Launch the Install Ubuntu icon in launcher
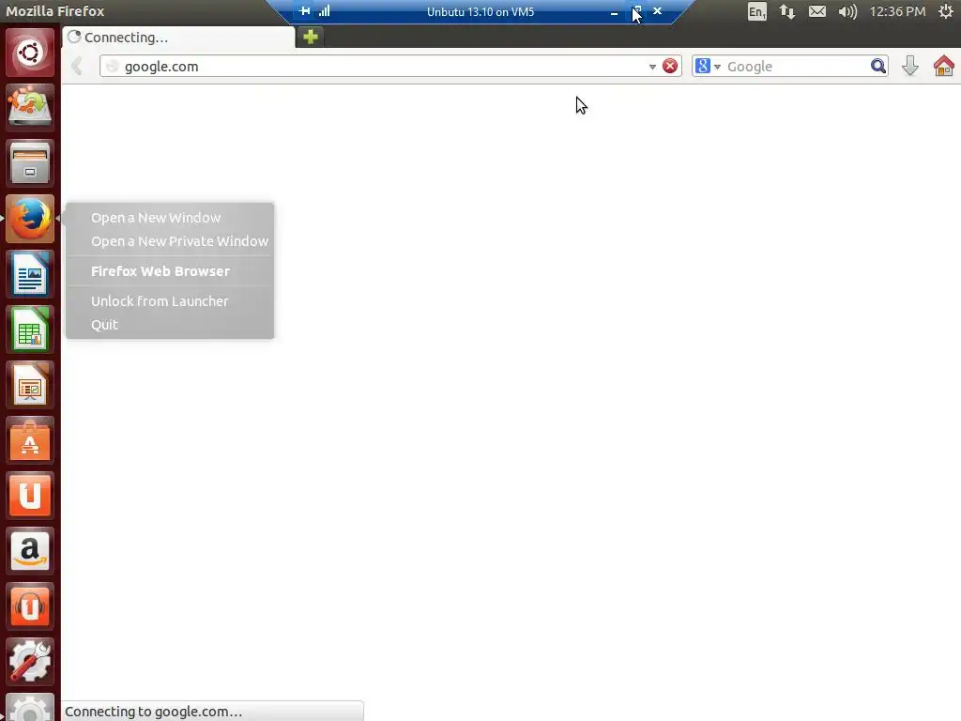 point(29,108)
